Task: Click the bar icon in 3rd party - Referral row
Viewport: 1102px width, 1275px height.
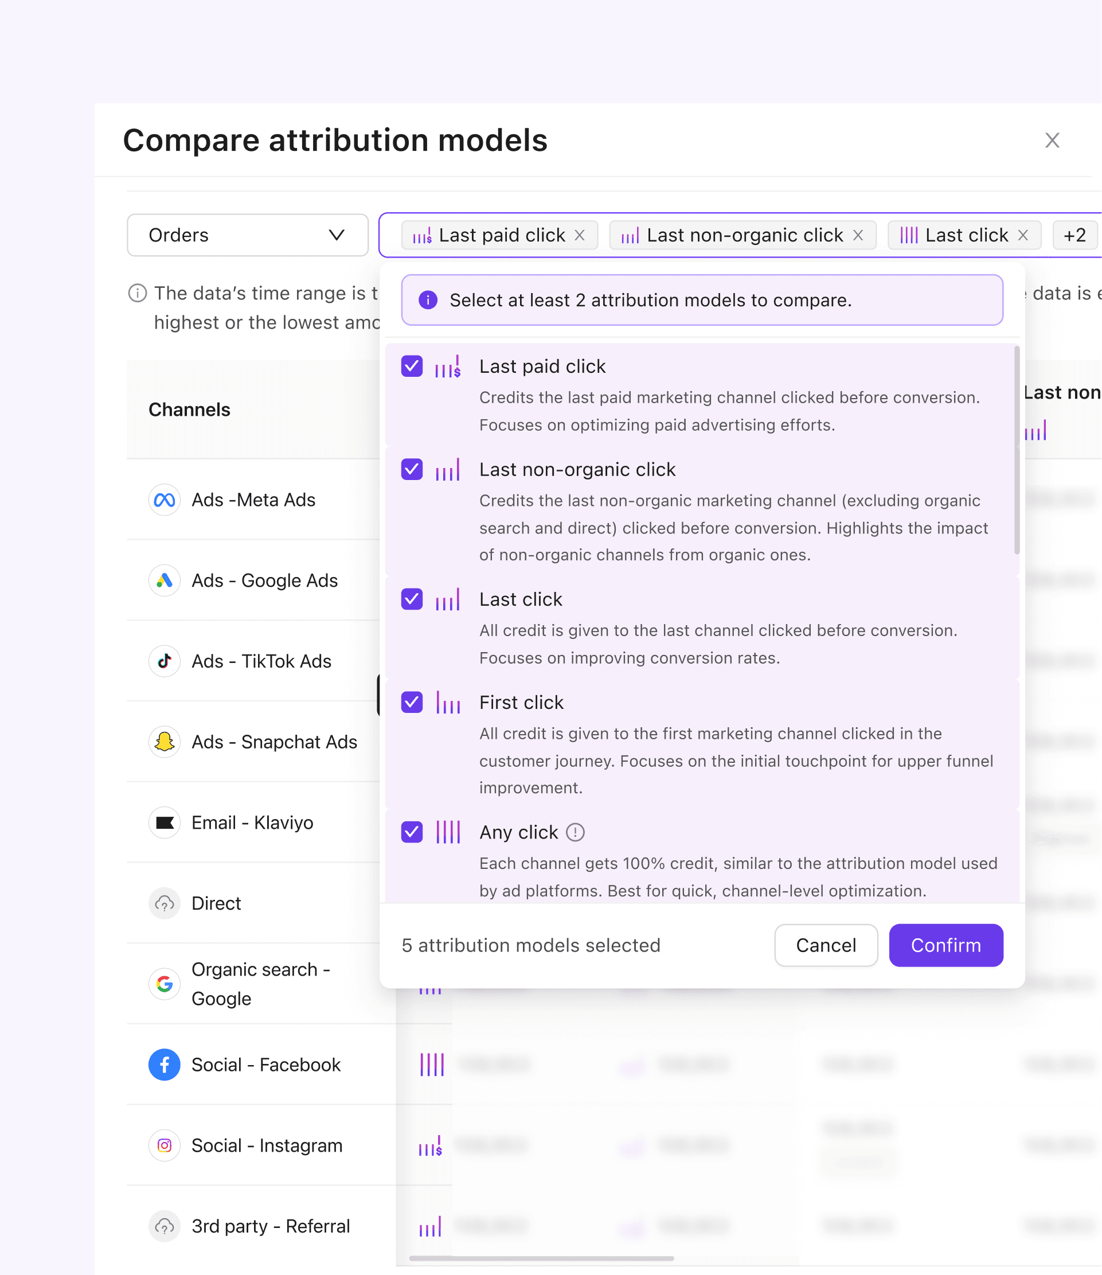Action: tap(431, 1226)
